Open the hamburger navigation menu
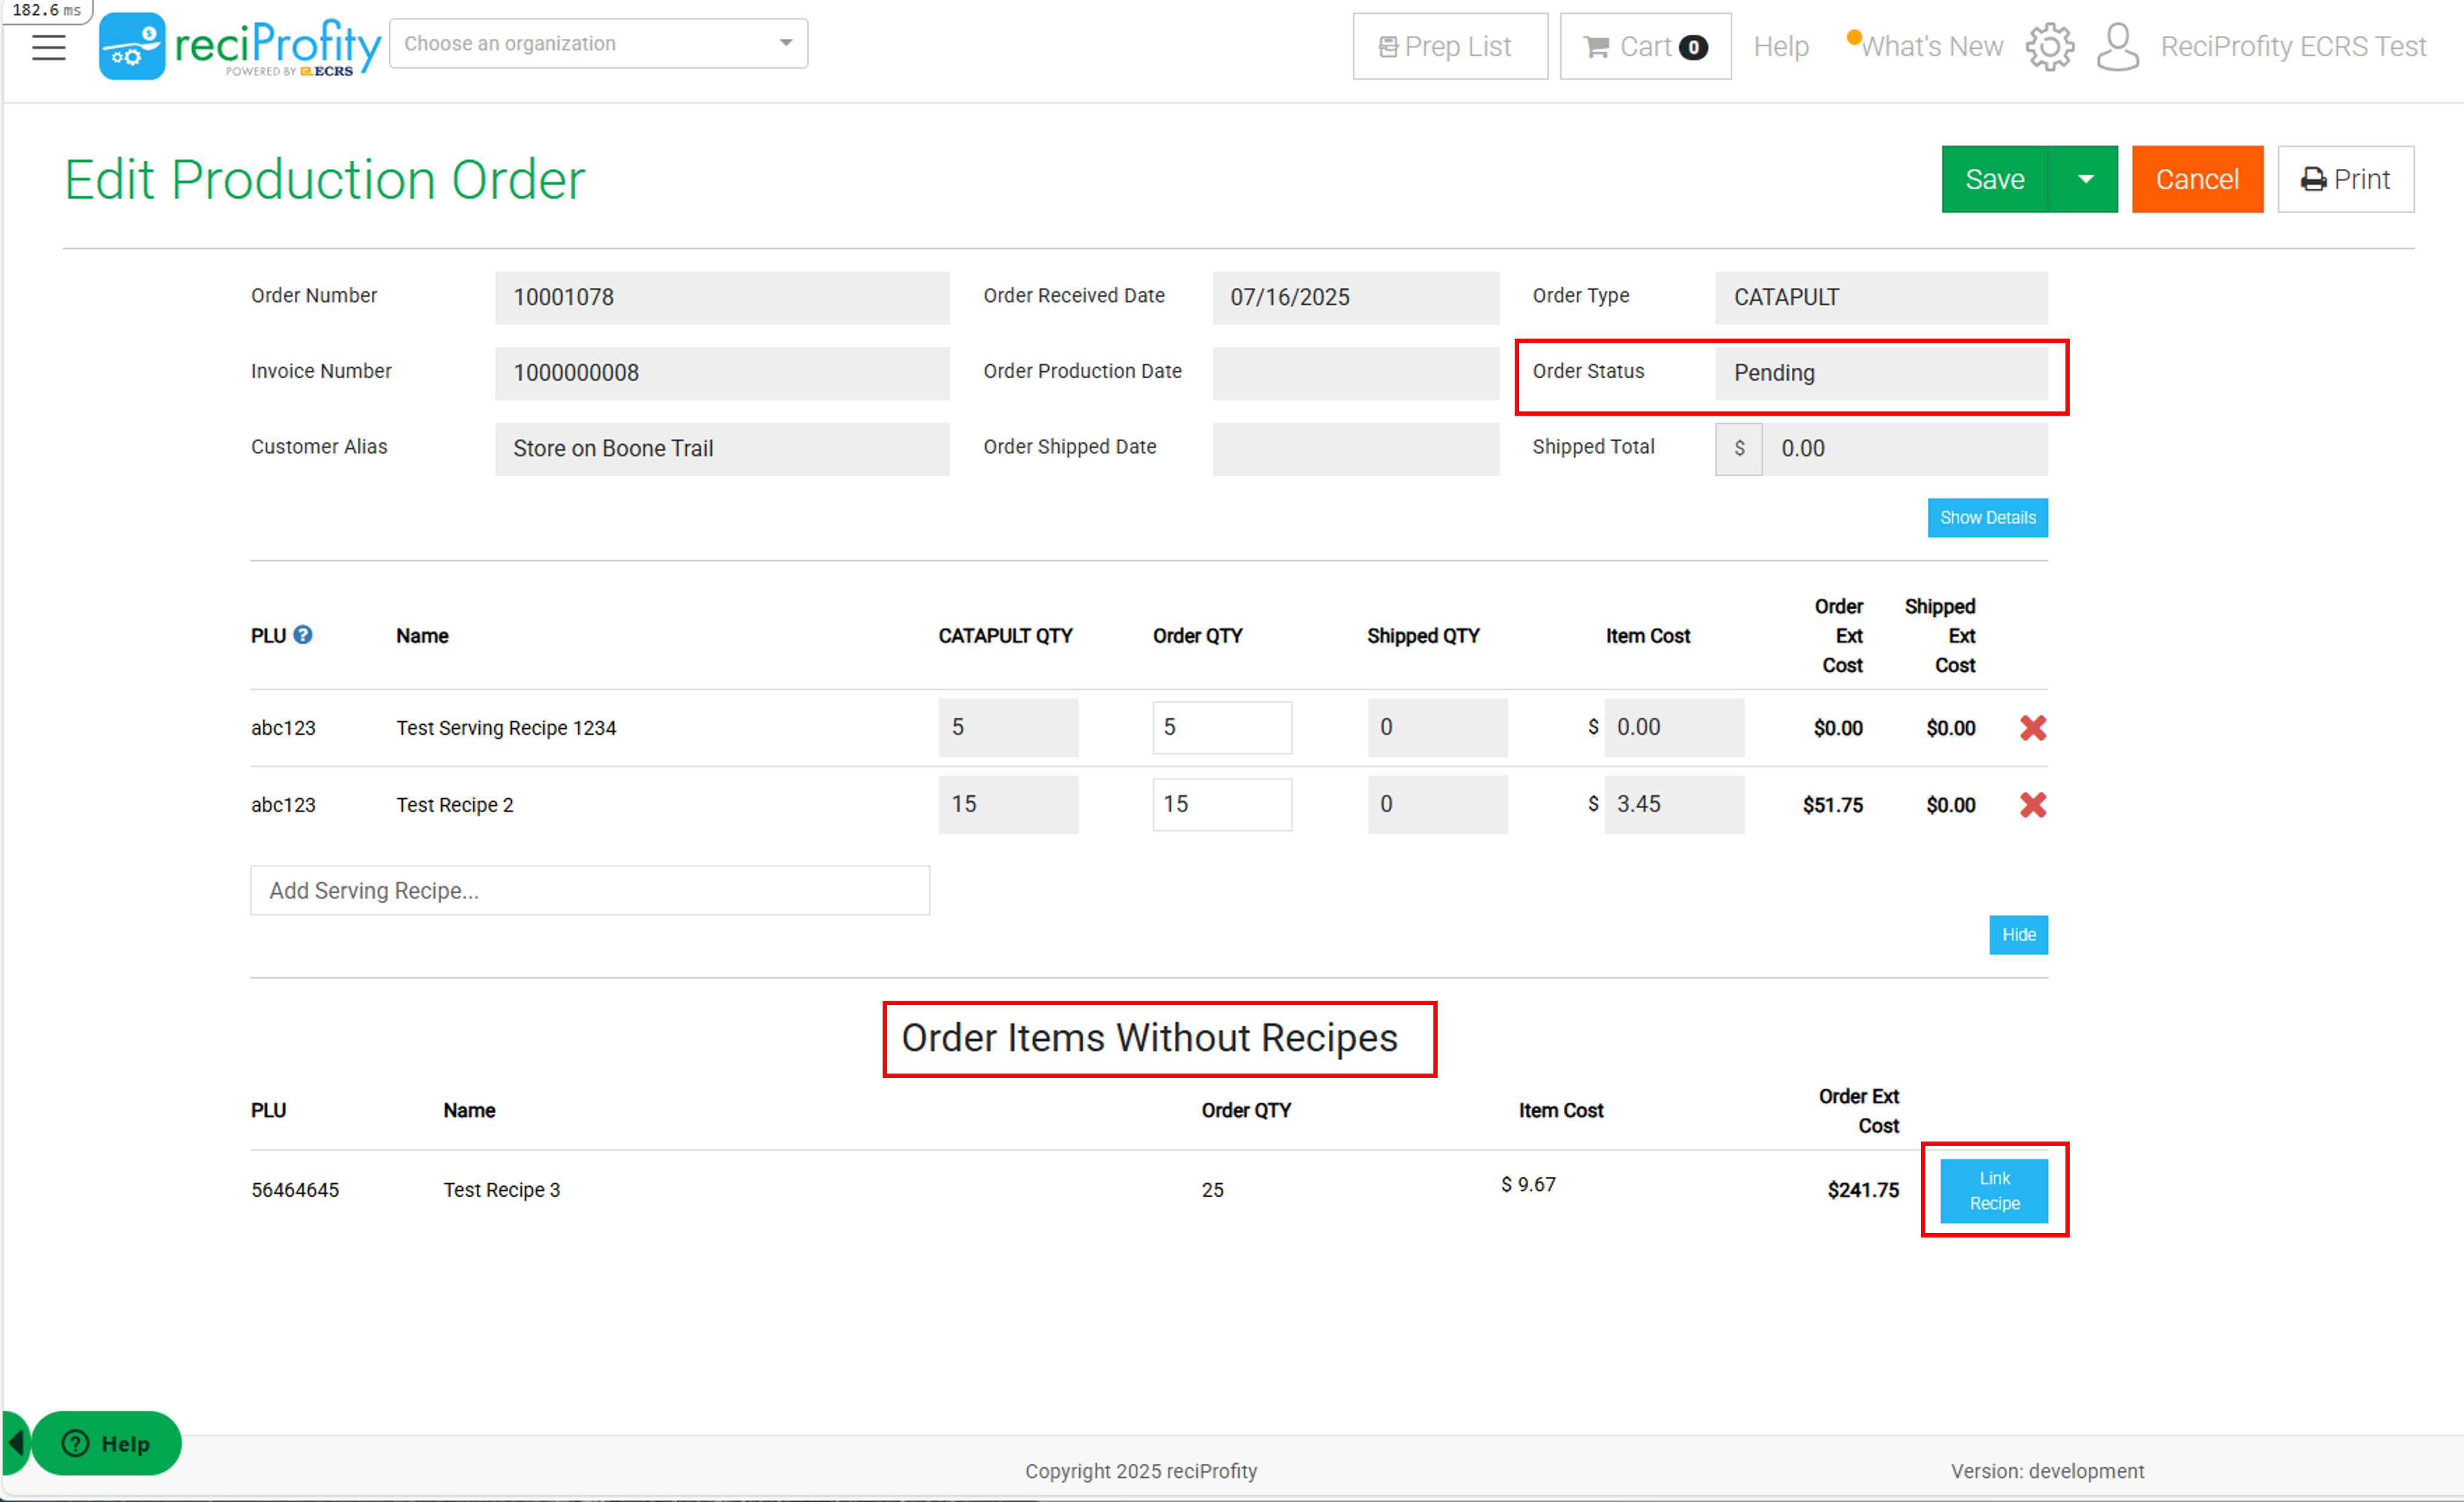This screenshot has width=2464, height=1502. click(48, 47)
